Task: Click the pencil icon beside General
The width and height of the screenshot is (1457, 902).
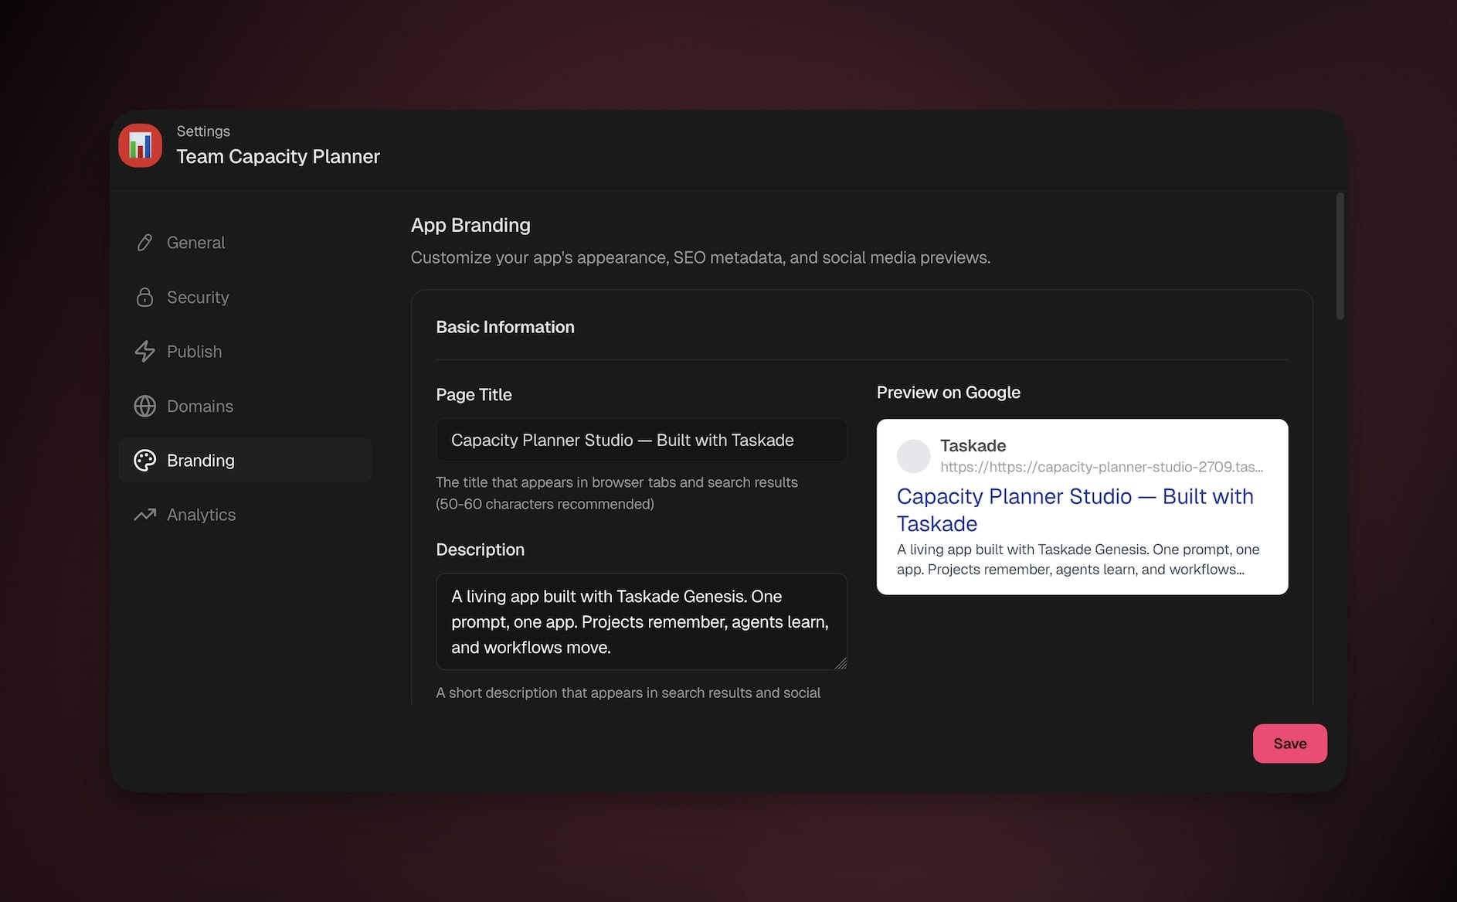Action: [144, 243]
